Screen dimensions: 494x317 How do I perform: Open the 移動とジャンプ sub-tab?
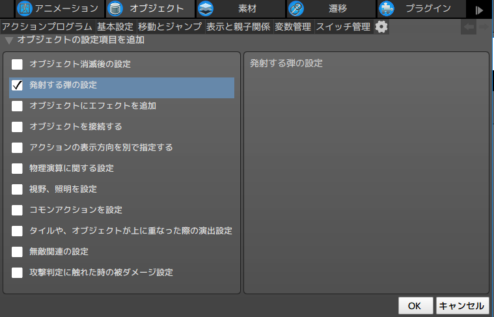pos(170,27)
